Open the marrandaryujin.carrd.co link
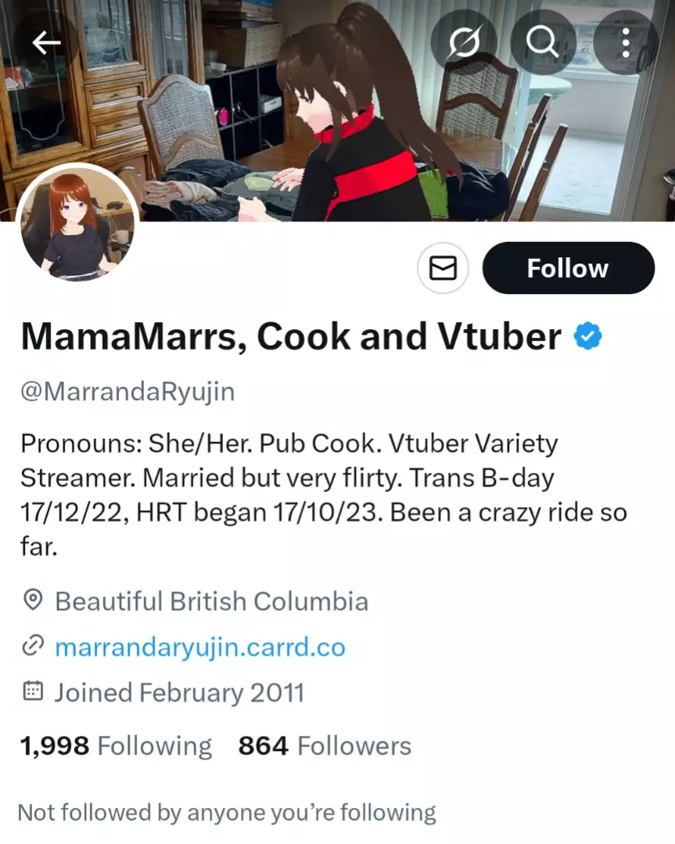The image size is (675, 844). pyautogui.click(x=200, y=647)
